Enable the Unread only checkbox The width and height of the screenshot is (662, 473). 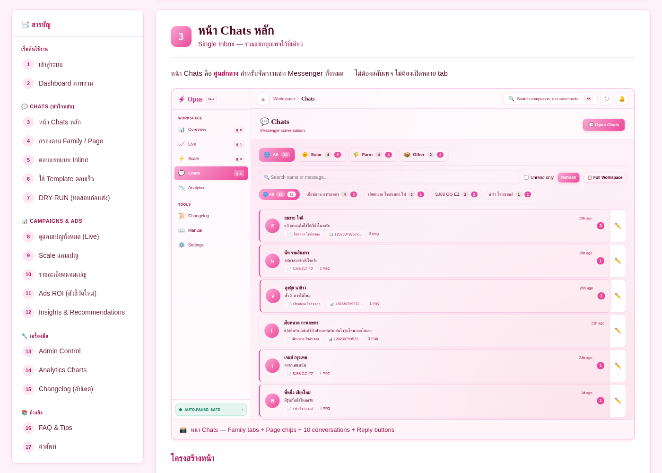526,177
